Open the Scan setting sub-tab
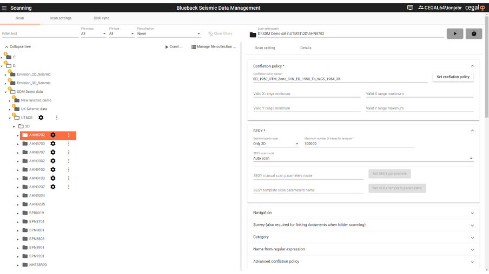The image size is (489, 274). pos(265,48)
